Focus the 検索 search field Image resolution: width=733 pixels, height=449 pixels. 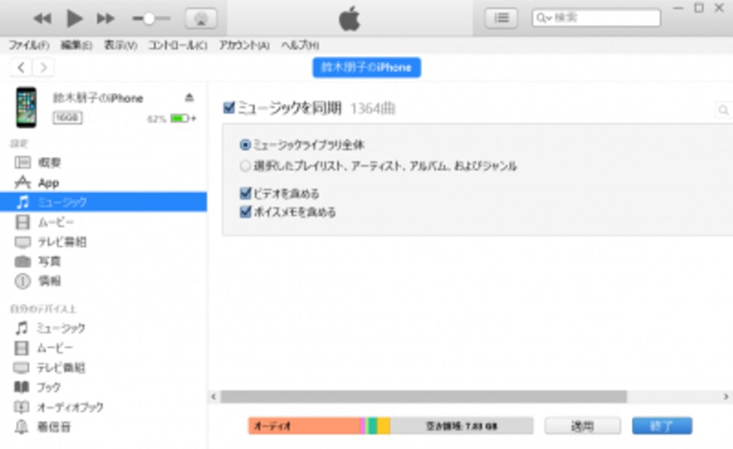(596, 18)
